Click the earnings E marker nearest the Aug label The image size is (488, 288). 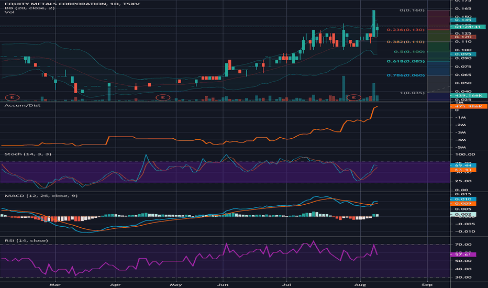354,97
